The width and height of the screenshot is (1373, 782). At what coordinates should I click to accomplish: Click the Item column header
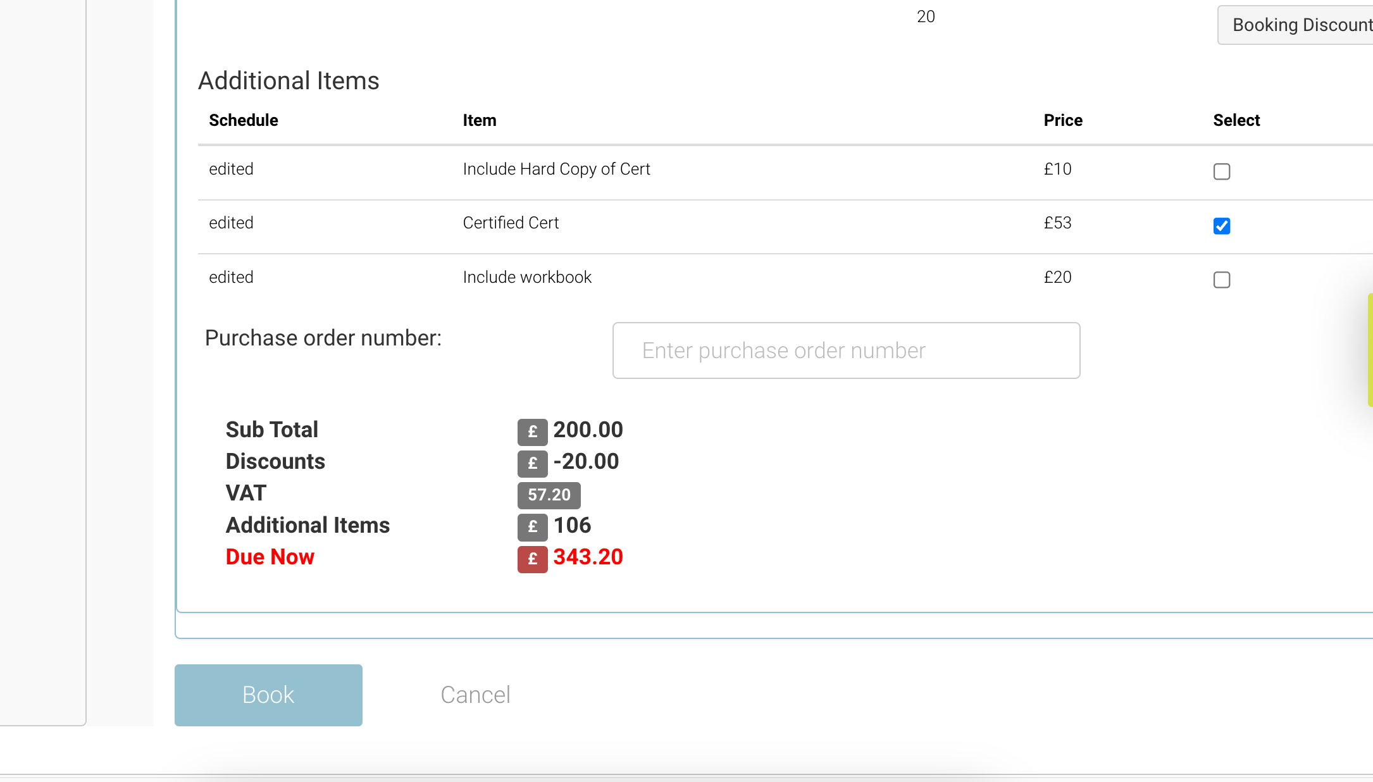[x=479, y=120]
